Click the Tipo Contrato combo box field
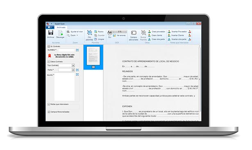The height and width of the screenshot is (150, 252). pyautogui.click(x=66, y=65)
